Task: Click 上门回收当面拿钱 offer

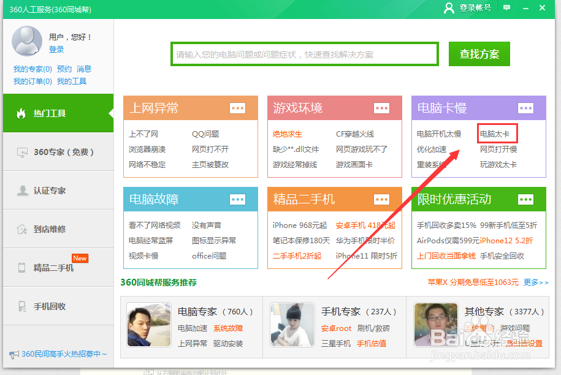Action: pyautogui.click(x=446, y=256)
